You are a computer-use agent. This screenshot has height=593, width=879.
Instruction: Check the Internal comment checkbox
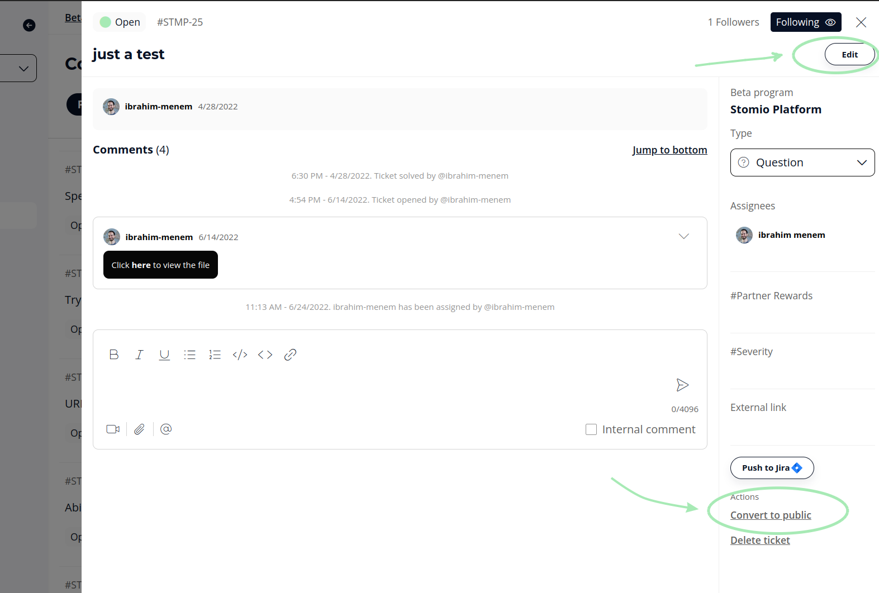pyautogui.click(x=591, y=429)
